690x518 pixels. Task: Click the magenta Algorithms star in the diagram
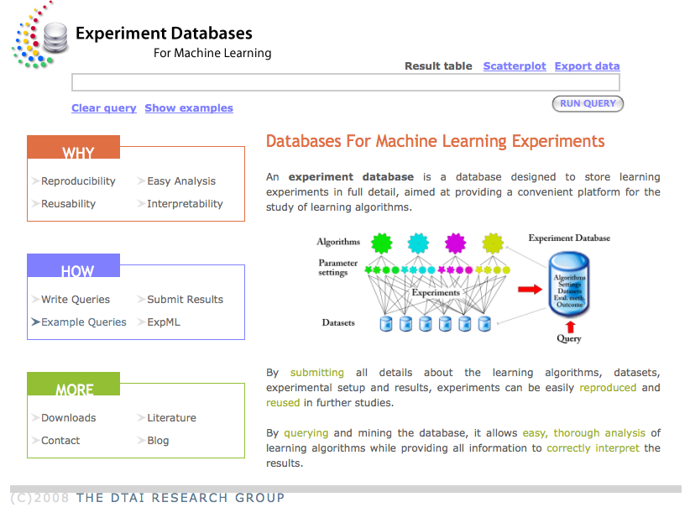tap(455, 243)
